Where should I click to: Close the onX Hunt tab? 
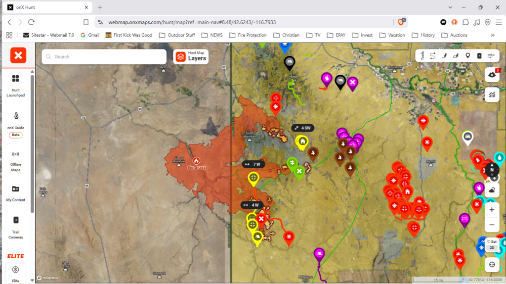(x=86, y=7)
